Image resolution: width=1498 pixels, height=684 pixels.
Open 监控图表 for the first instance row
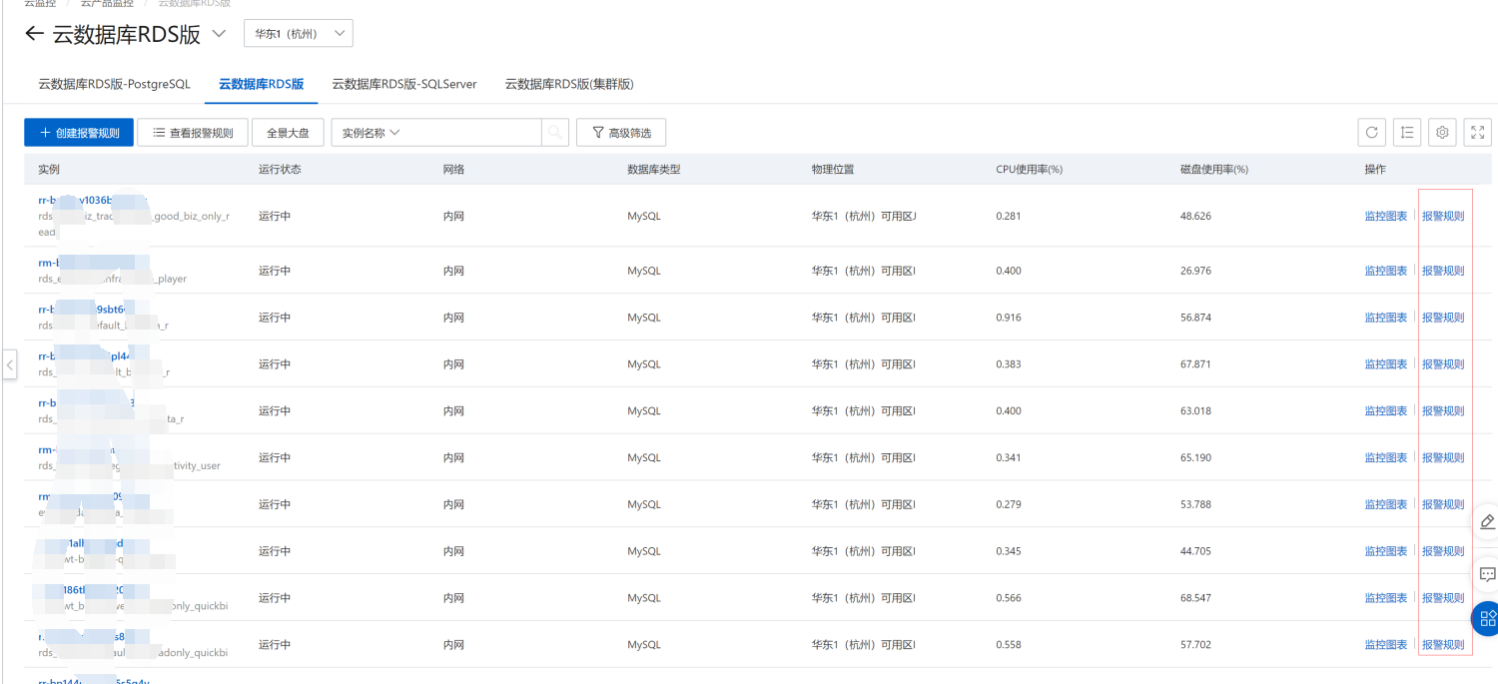tap(1385, 216)
